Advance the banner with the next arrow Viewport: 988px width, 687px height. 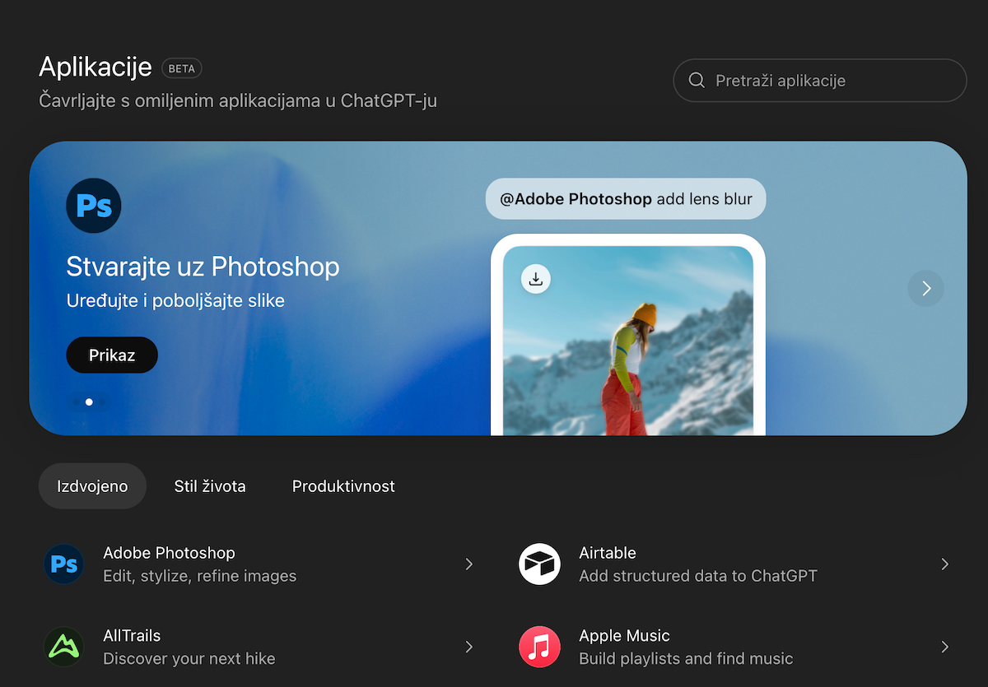[925, 288]
